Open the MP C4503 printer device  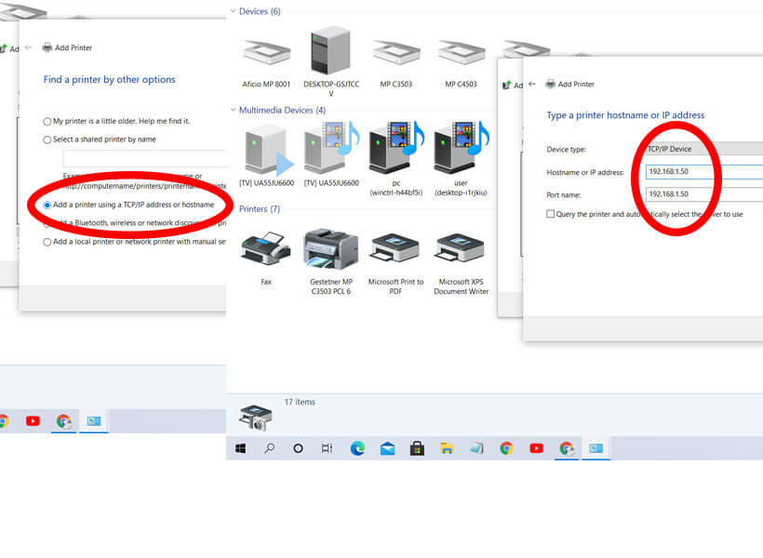[461, 57]
